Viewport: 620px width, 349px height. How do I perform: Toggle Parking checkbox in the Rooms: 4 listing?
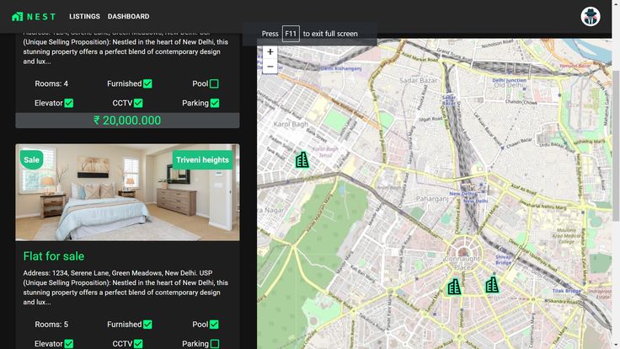point(214,104)
